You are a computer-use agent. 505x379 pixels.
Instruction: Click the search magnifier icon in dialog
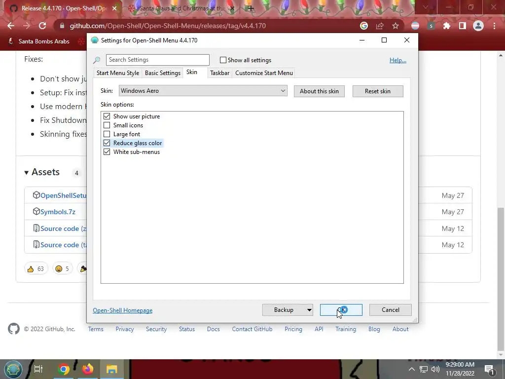(97, 60)
